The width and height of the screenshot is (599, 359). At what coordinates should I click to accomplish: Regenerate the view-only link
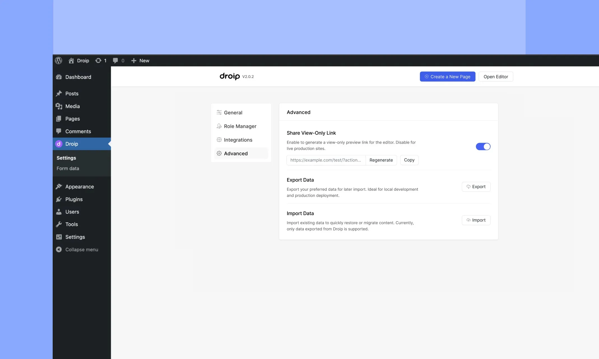(381, 160)
